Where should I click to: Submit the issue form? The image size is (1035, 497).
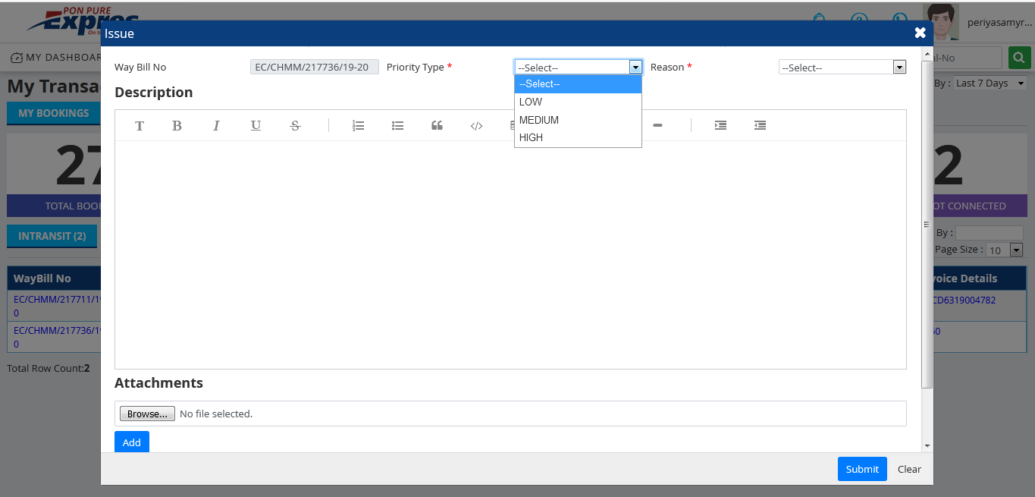862,469
